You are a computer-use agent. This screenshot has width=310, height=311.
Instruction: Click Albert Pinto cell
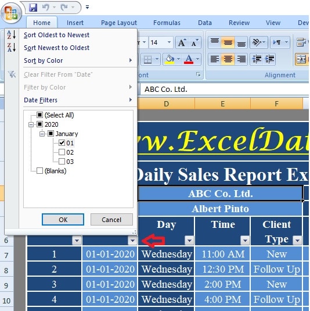pyautogui.click(x=220, y=209)
